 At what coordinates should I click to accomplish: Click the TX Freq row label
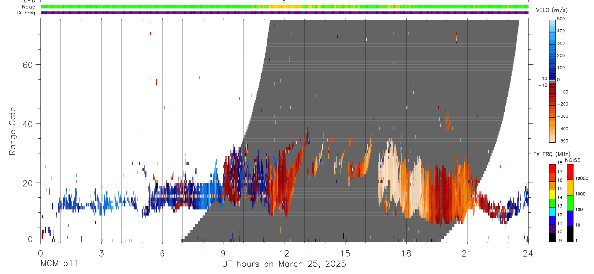(26, 13)
